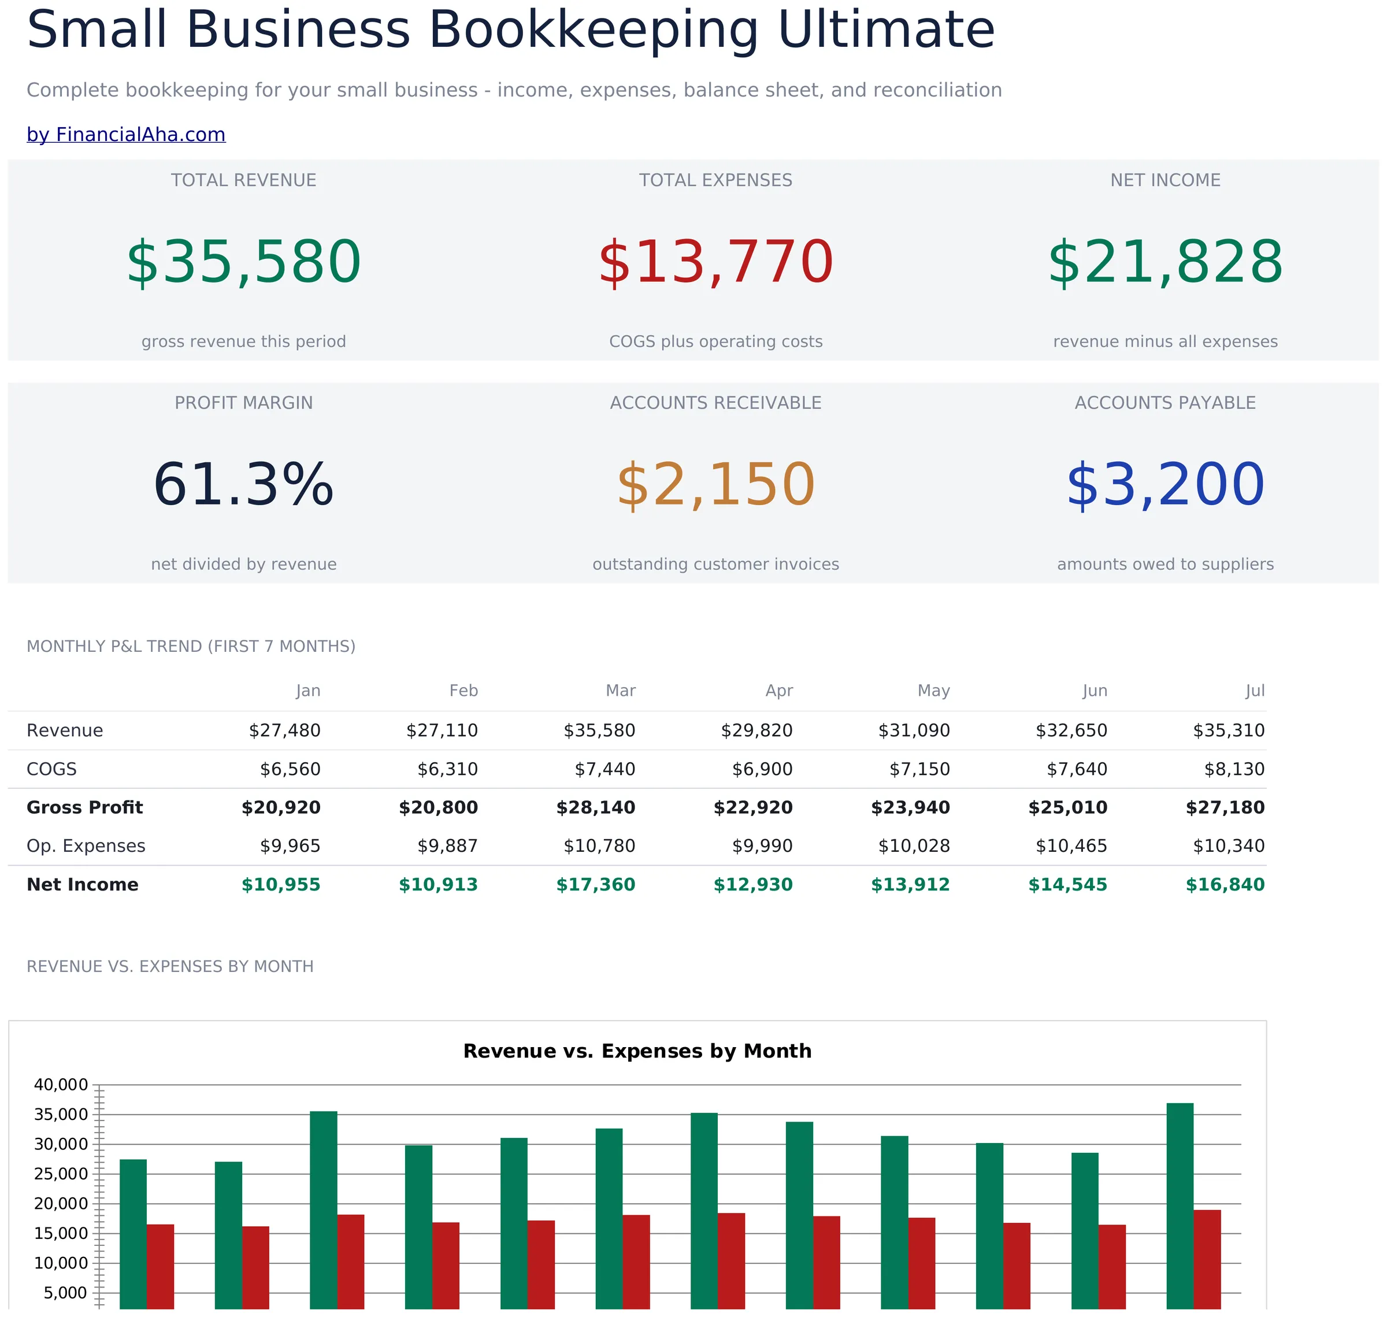Select the Total Expenses value $13,770
The width and height of the screenshot is (1387, 1317).
[x=715, y=262]
